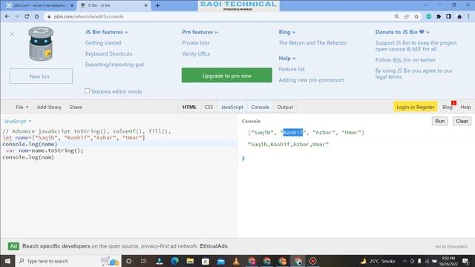475x267 pixels.
Task: Open the browser home page
Action: (37, 16)
